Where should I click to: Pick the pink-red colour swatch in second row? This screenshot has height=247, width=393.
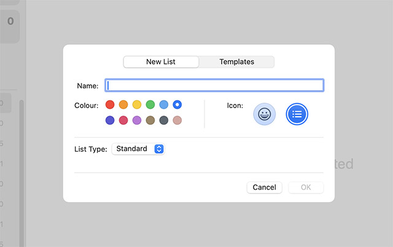click(123, 120)
